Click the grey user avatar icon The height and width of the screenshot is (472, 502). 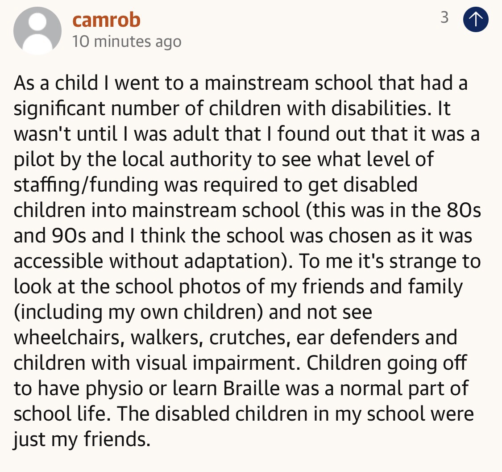pyautogui.click(x=37, y=31)
